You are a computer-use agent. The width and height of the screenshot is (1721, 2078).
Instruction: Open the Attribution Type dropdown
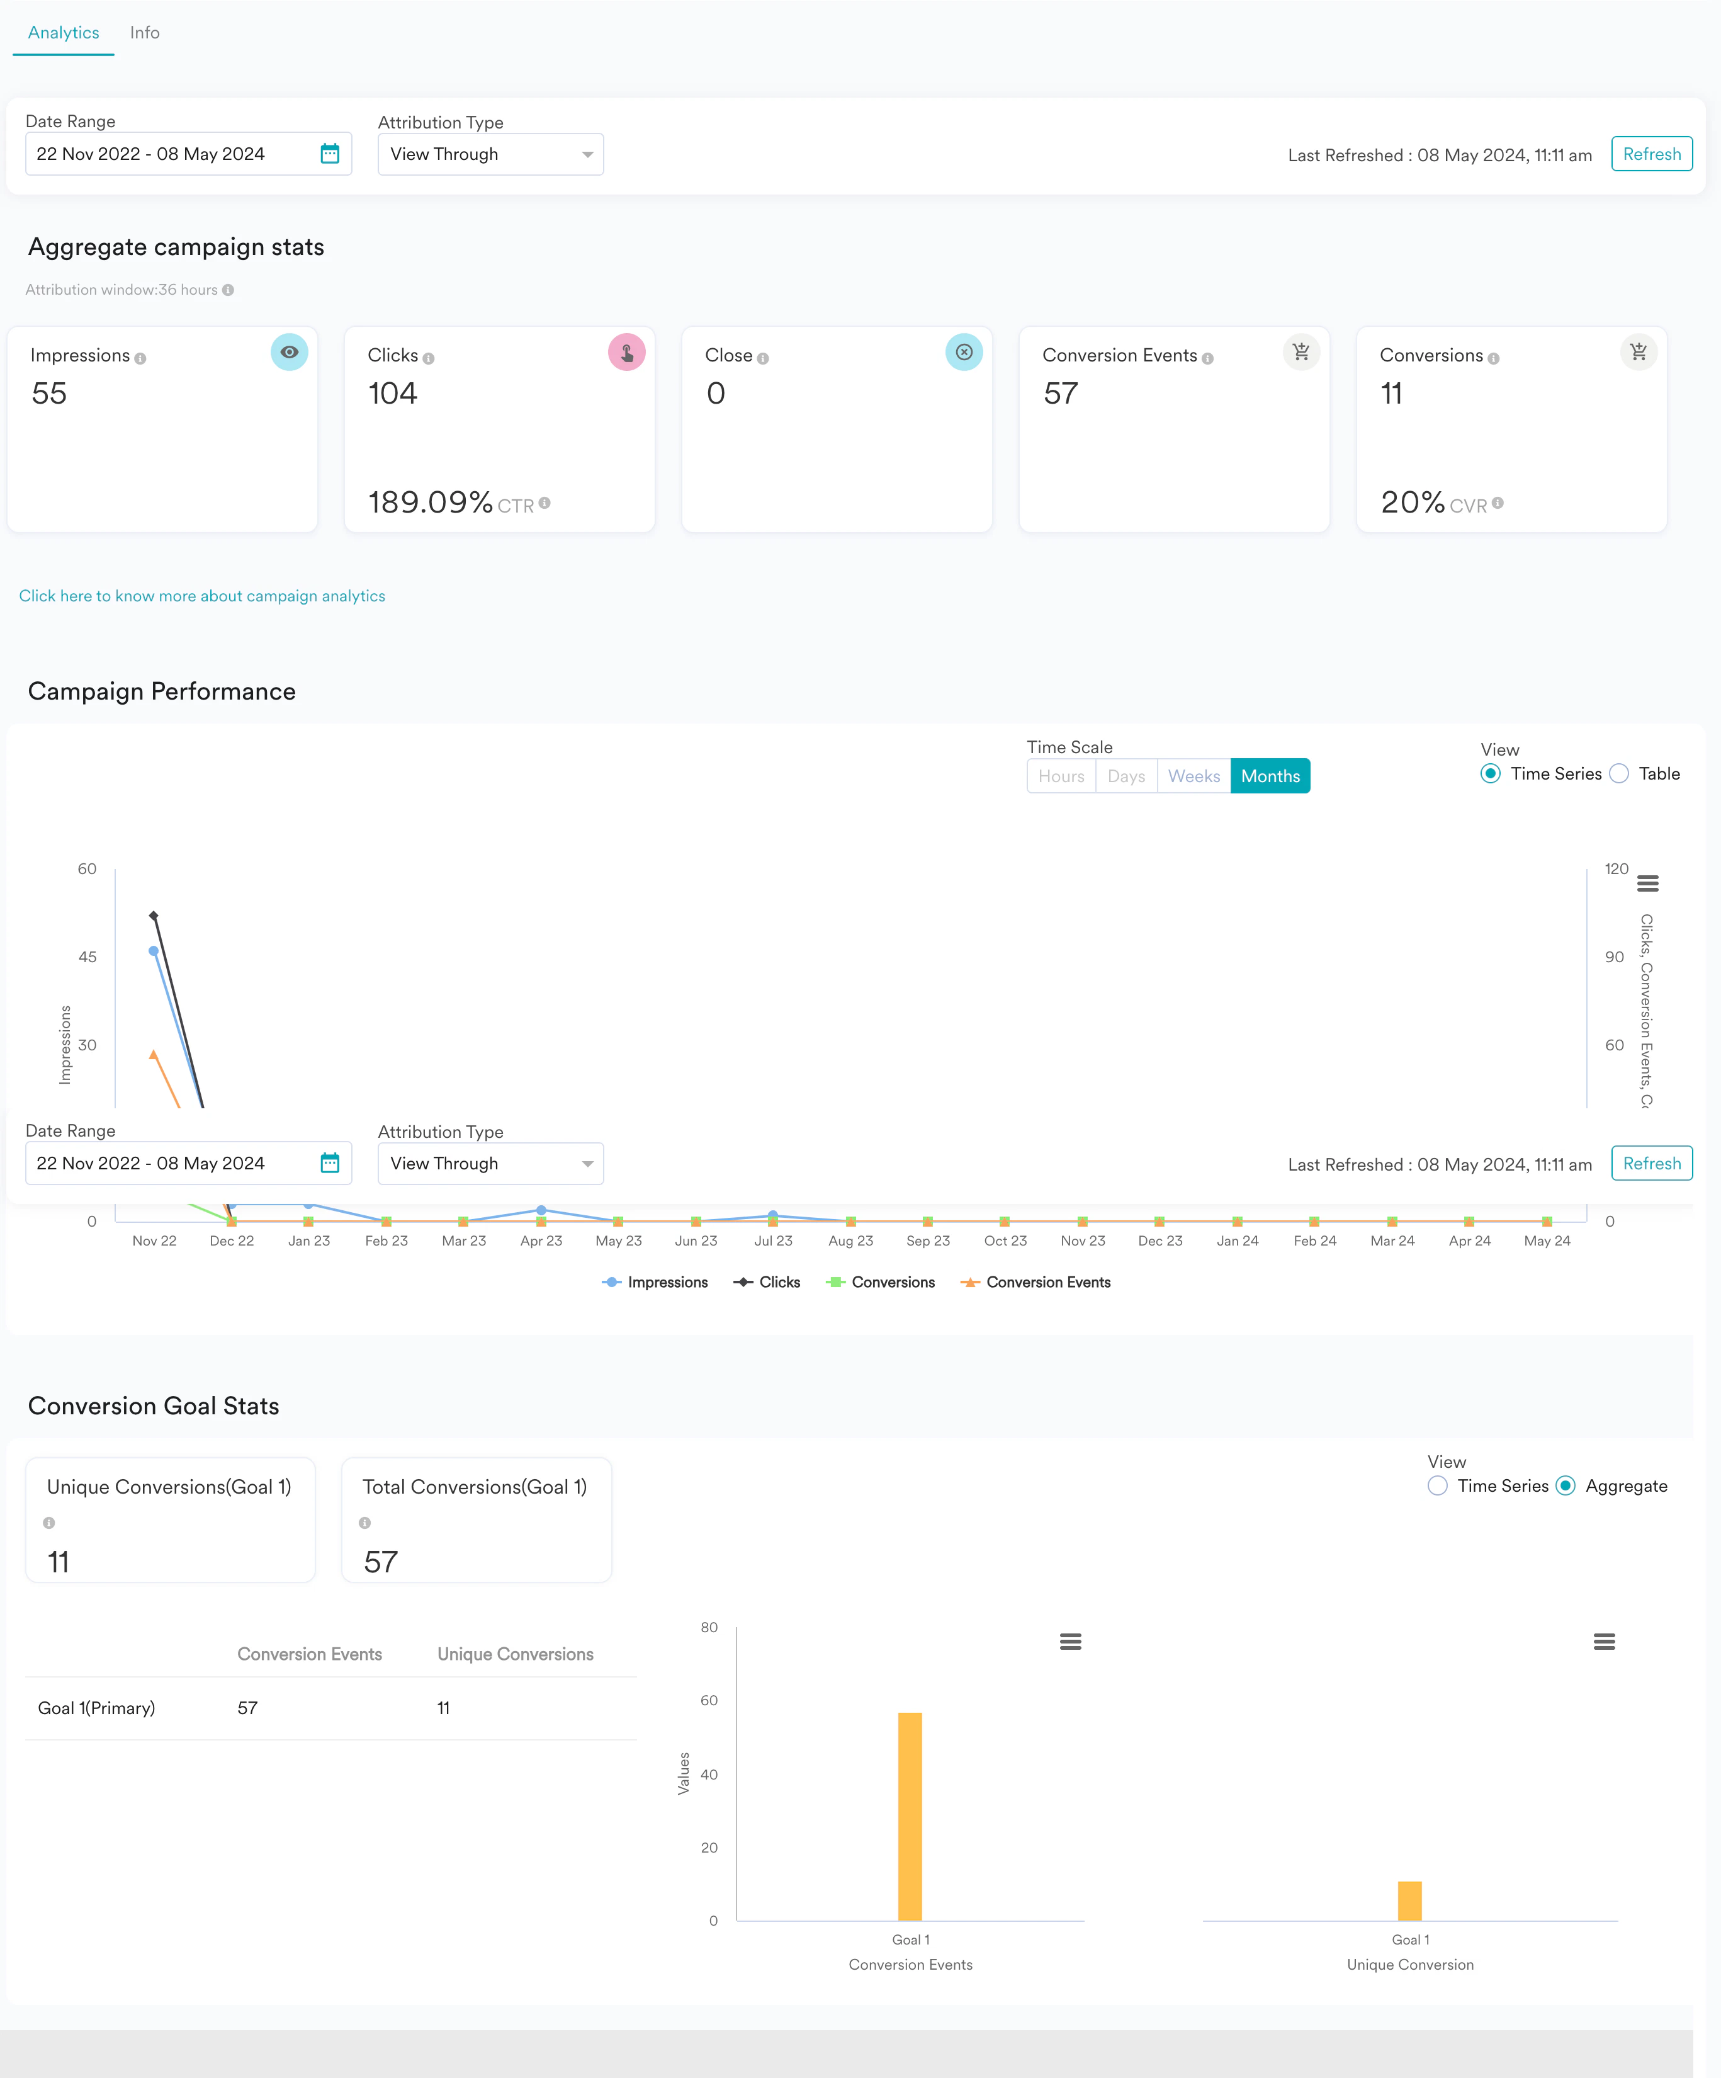click(490, 154)
